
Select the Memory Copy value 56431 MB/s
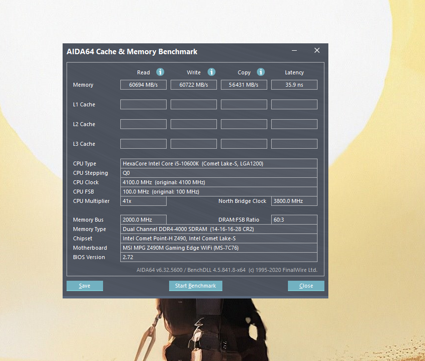pyautogui.click(x=244, y=85)
